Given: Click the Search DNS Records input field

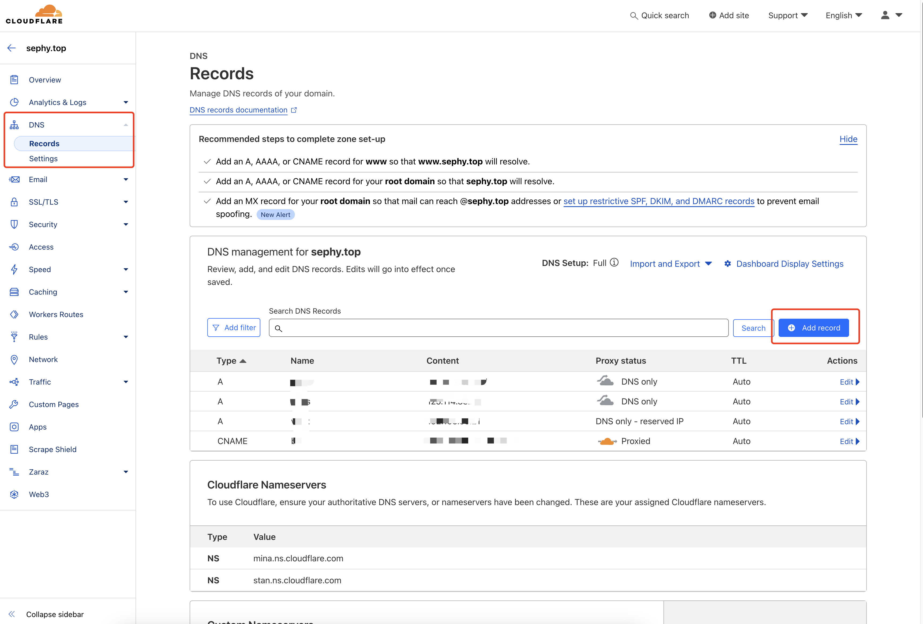Looking at the screenshot, I should click(x=498, y=328).
